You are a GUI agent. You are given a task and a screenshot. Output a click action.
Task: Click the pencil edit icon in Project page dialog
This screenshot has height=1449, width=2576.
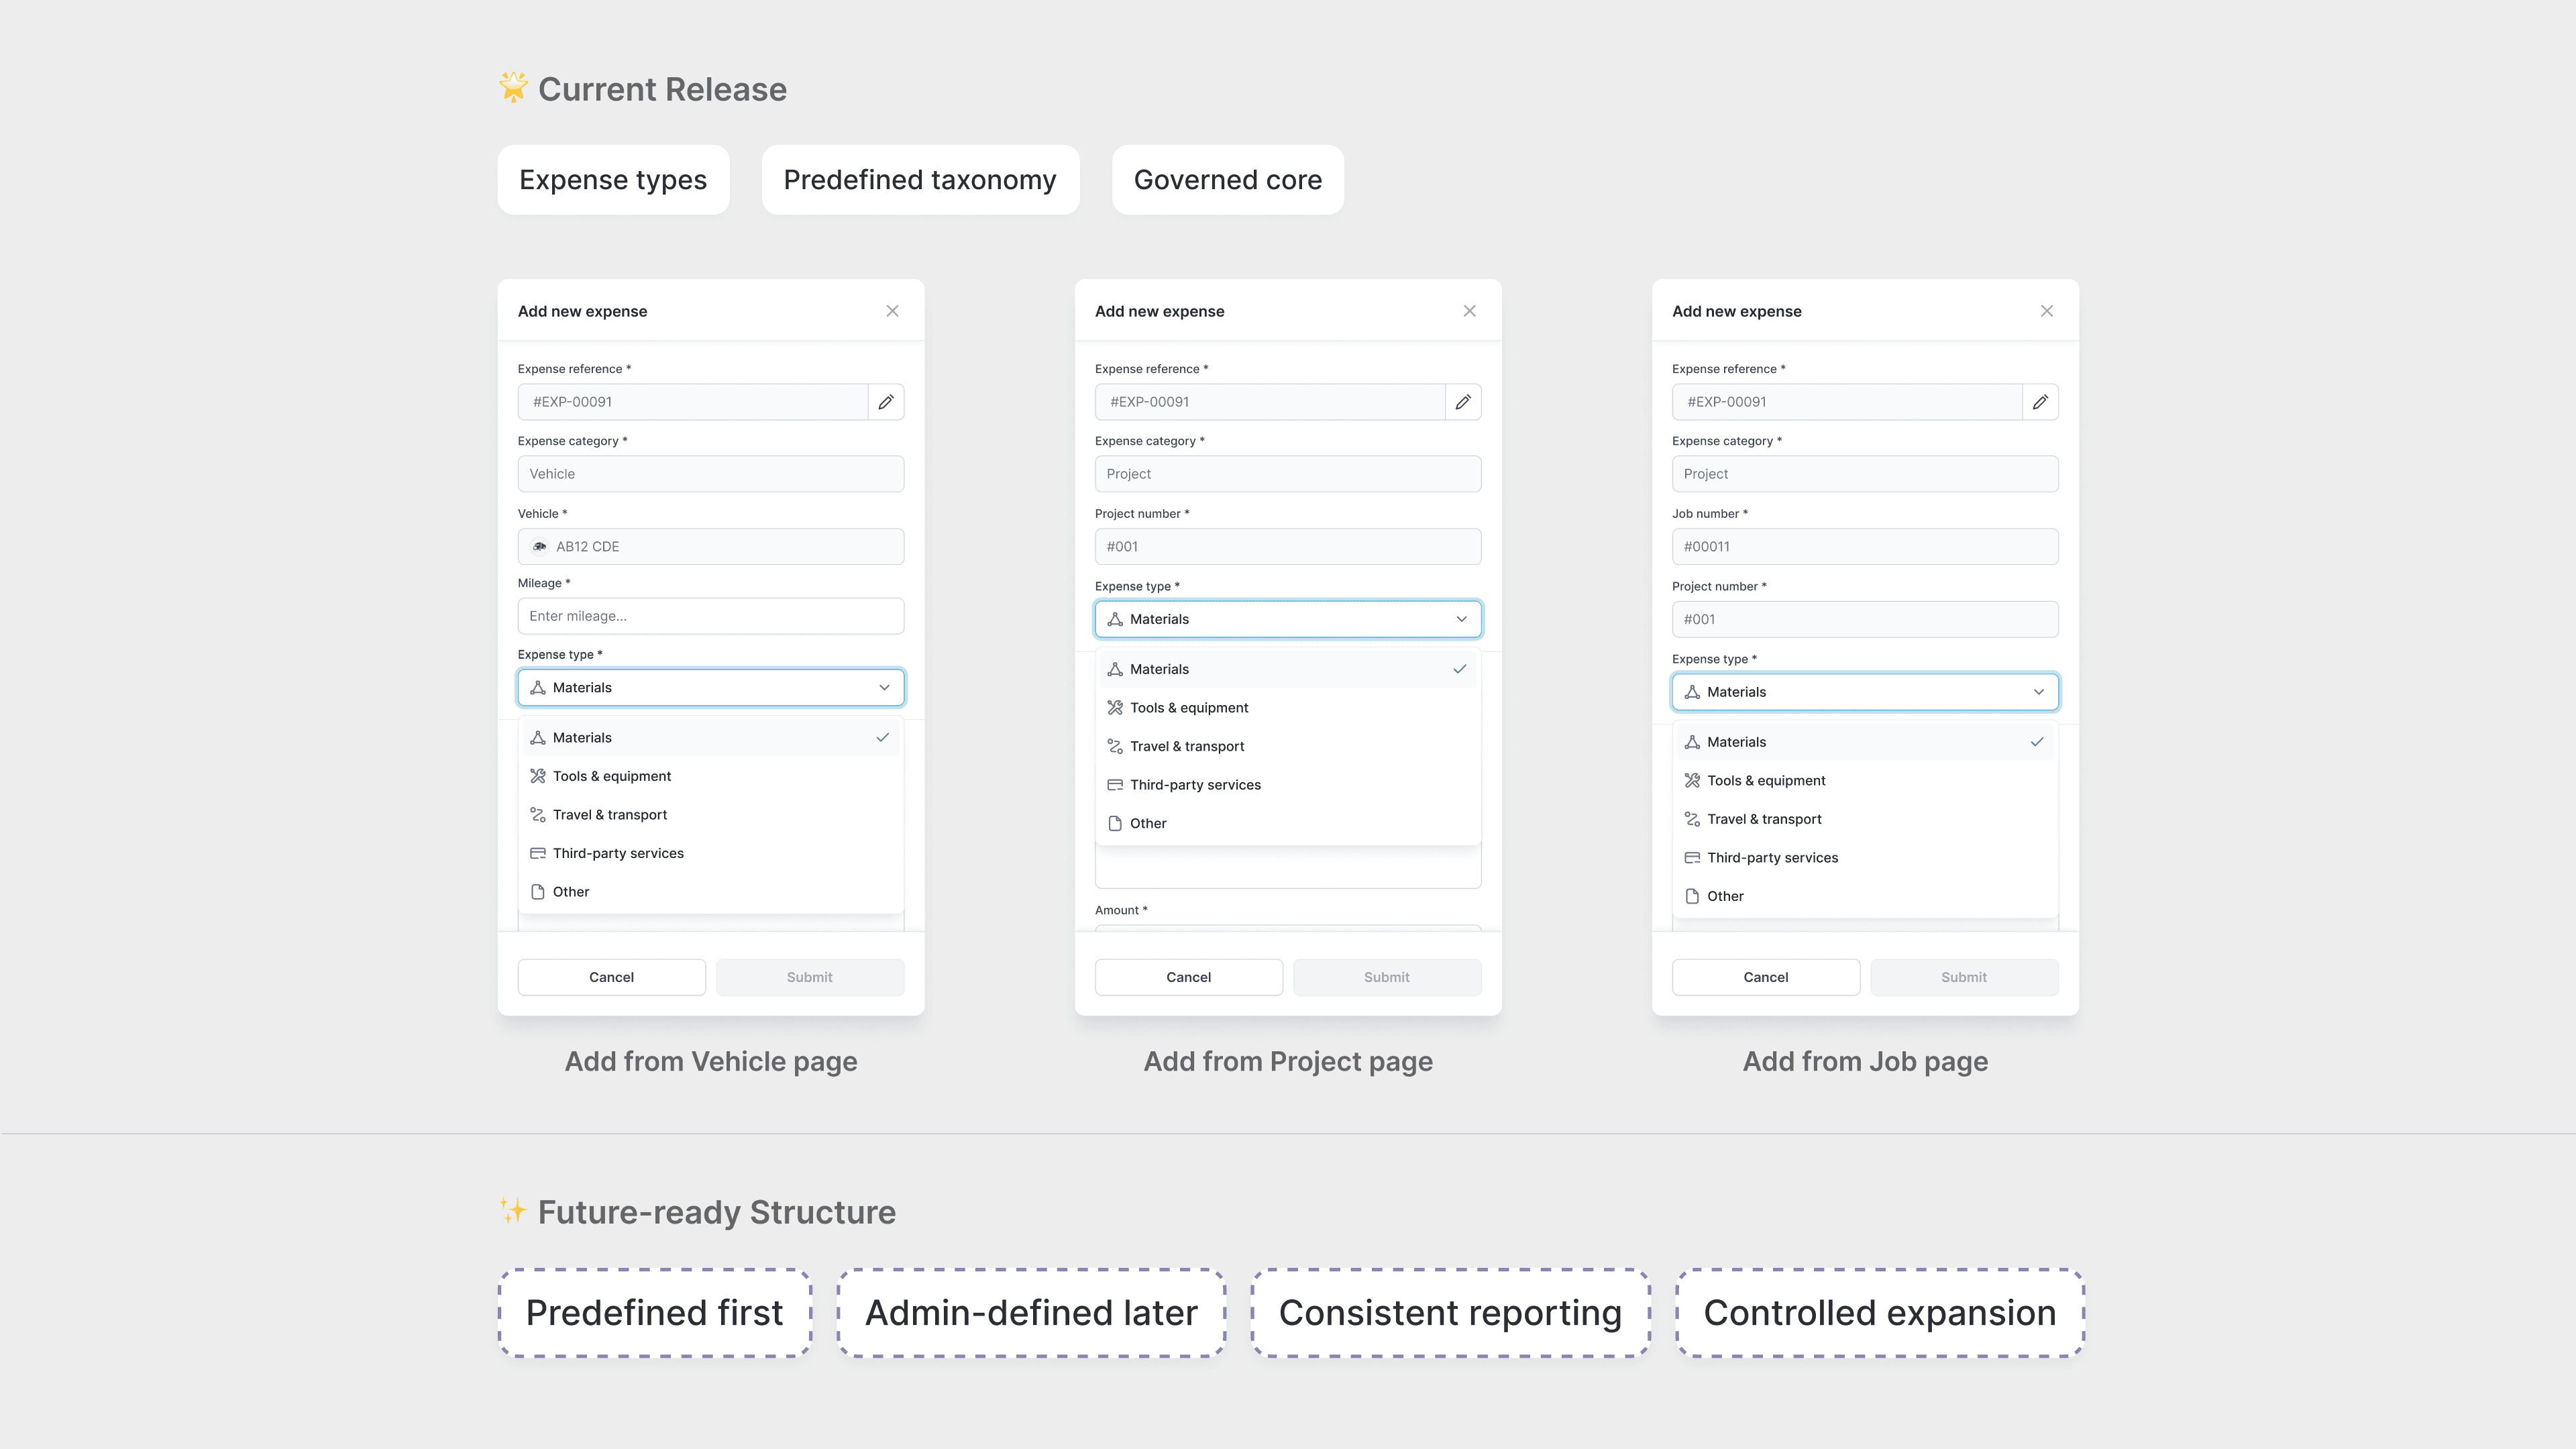pos(1462,402)
